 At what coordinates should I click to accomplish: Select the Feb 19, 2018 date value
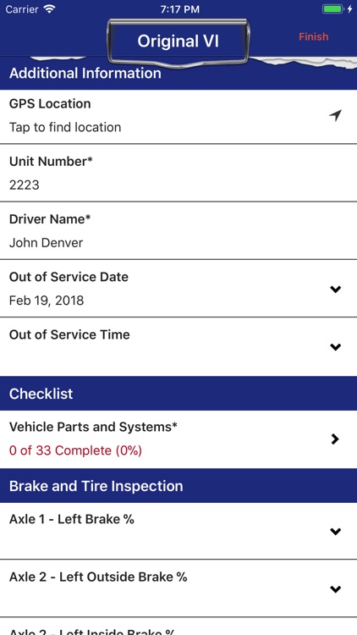tap(47, 301)
